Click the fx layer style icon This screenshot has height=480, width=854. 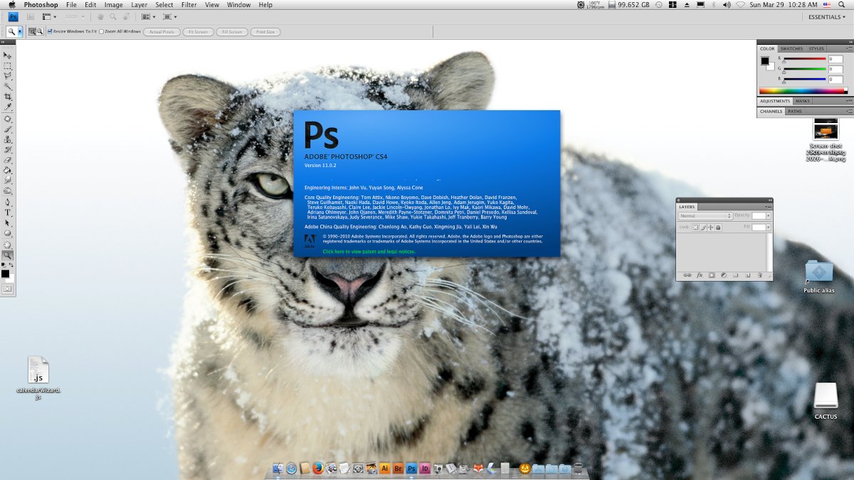pyautogui.click(x=700, y=274)
